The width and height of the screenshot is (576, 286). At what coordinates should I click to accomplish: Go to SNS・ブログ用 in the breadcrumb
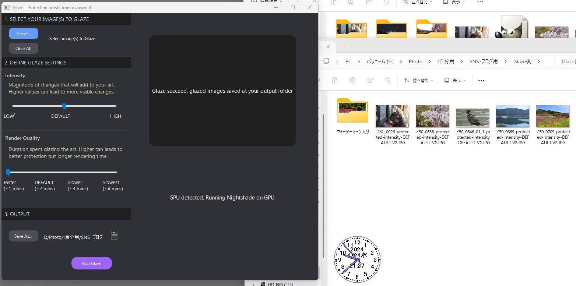click(484, 61)
